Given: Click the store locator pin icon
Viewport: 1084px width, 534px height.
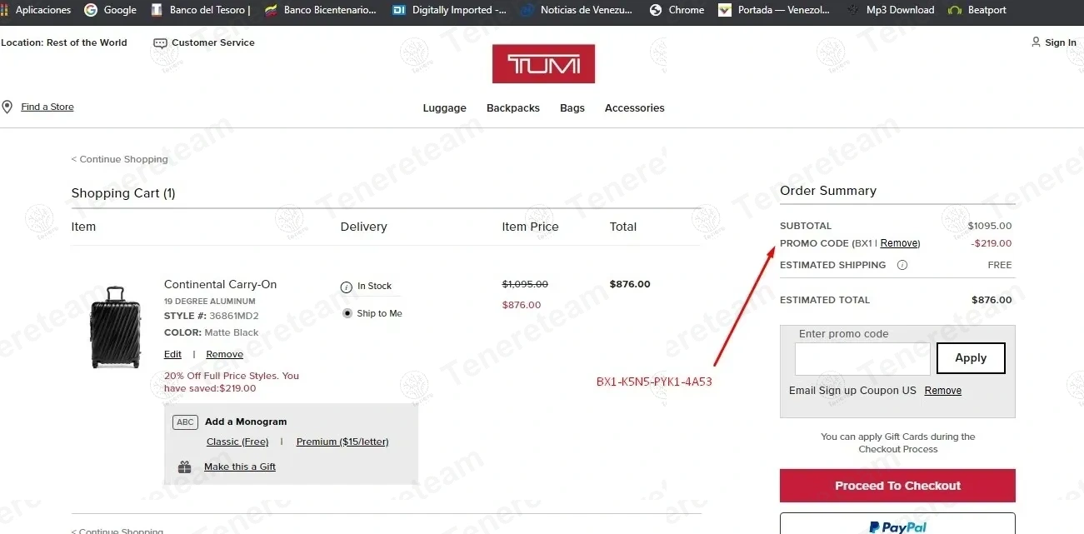Looking at the screenshot, I should (7, 107).
